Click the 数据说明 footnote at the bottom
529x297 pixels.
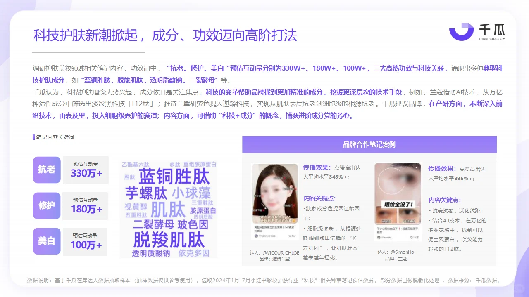point(264,280)
